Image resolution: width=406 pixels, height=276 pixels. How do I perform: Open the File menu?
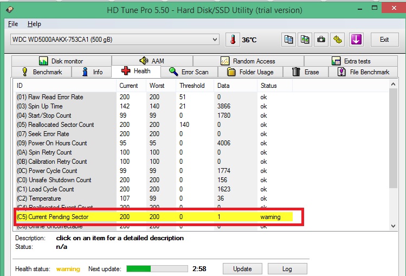[x=13, y=24]
